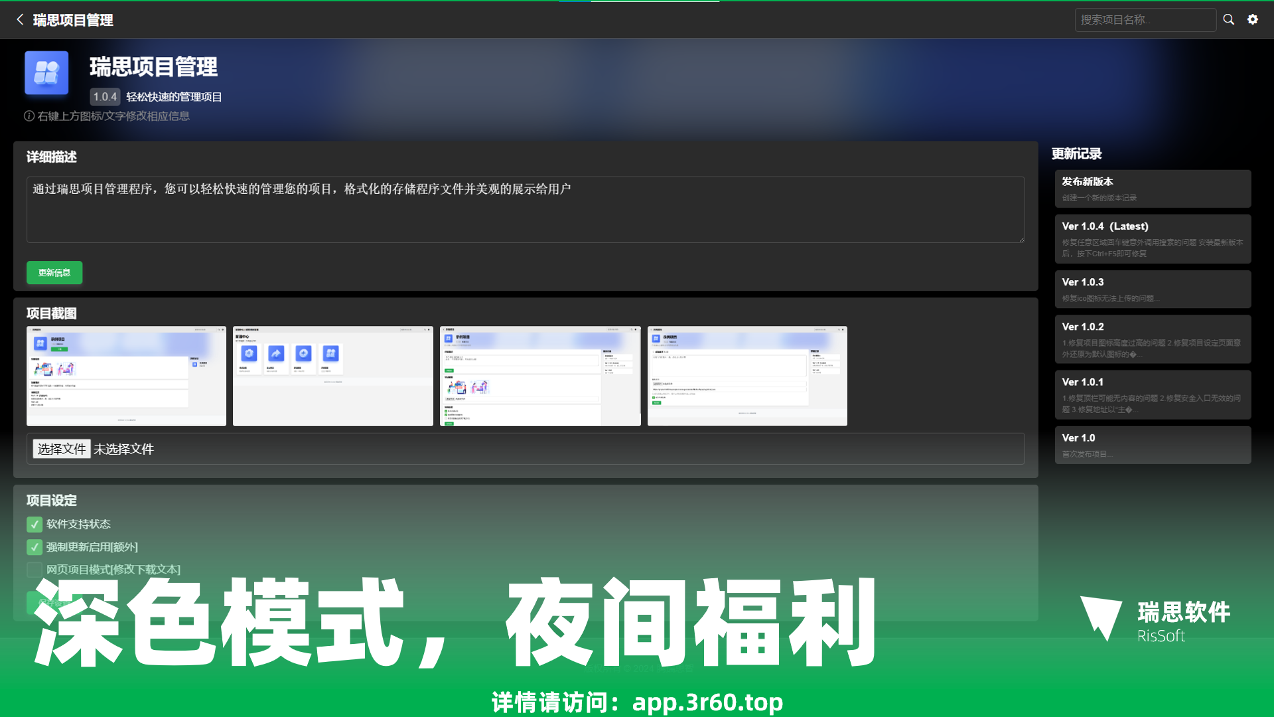Click the 瑞思项目管理 title in top bar
Screen dimensions: 1274x717
coord(73,20)
